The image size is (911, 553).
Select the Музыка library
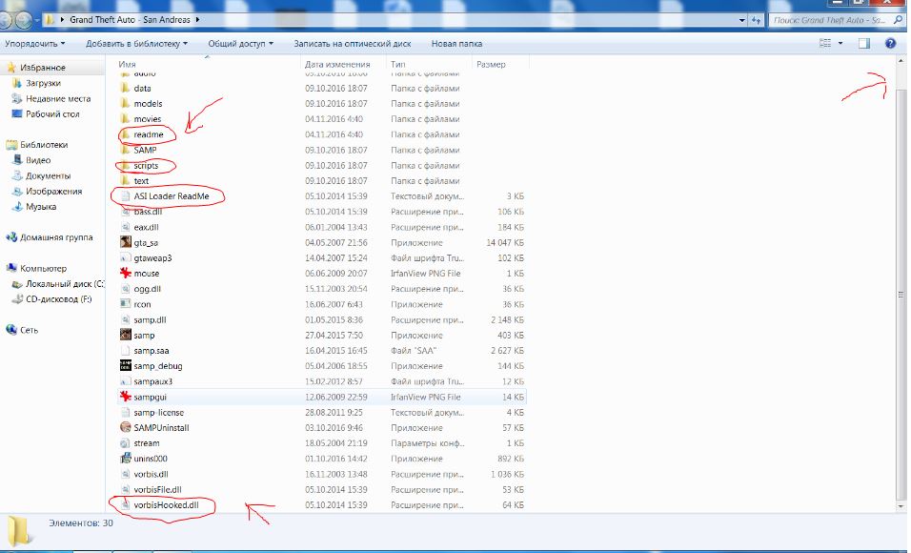41,207
